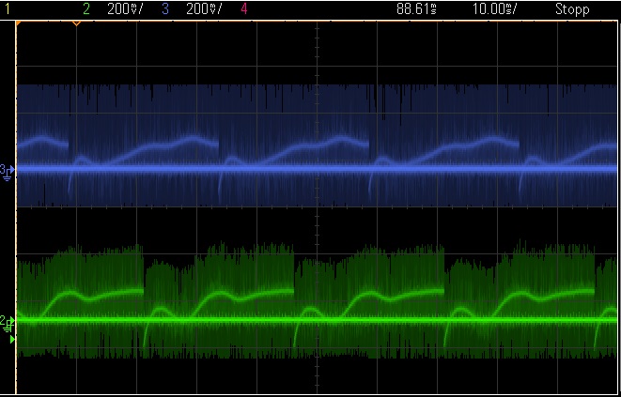Click the Stopp run status label

point(572,8)
